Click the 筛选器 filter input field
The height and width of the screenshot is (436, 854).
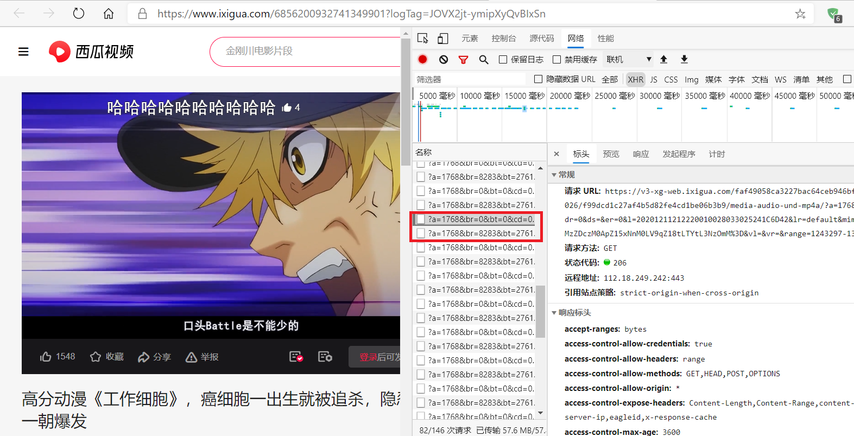470,79
